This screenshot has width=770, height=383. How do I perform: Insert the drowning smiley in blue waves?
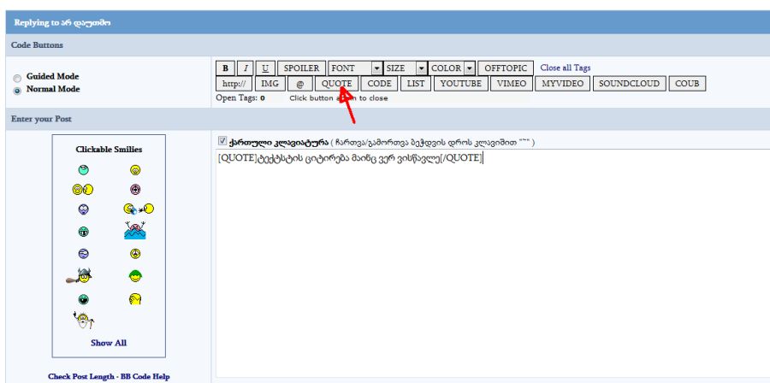(x=135, y=230)
